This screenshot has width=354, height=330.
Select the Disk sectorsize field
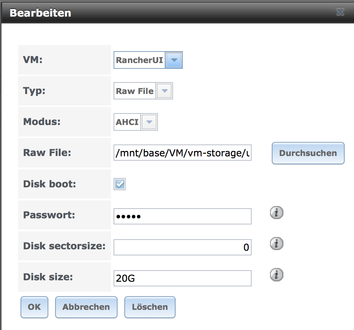182,247
